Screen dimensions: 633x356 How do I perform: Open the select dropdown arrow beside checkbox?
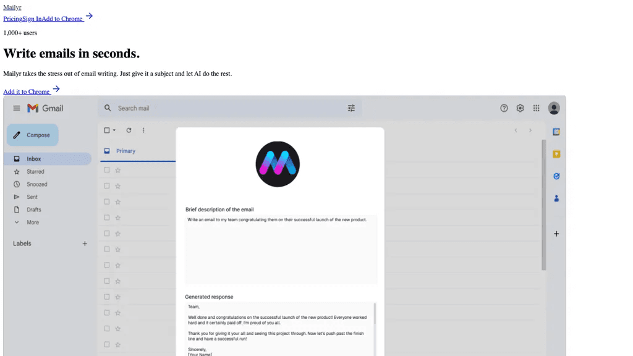click(114, 130)
